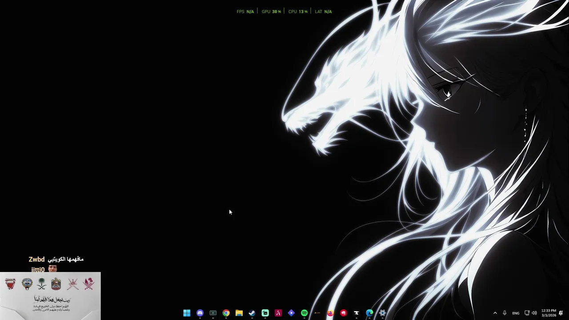
Task: Click the Arabic emblems image thumbnail
Action: tap(50, 296)
